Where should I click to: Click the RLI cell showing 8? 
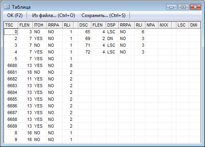click(68, 65)
